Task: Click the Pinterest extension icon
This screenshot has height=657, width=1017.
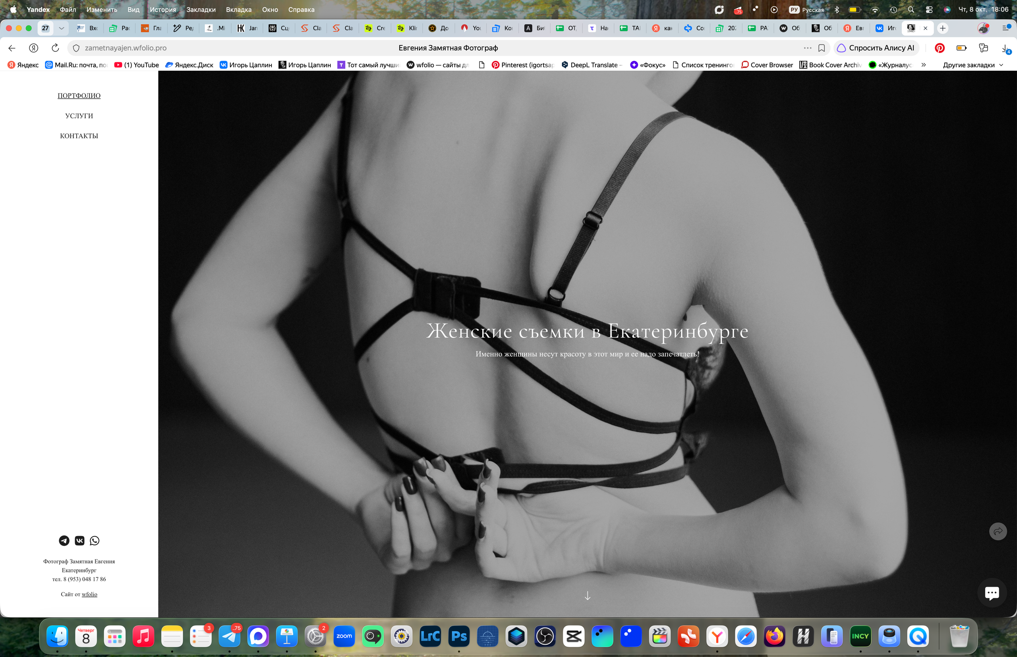Action: (x=940, y=48)
